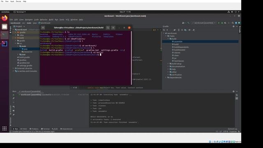Open the Terminal app menu in top bar
The width and height of the screenshot is (263, 148).
(20, 12)
